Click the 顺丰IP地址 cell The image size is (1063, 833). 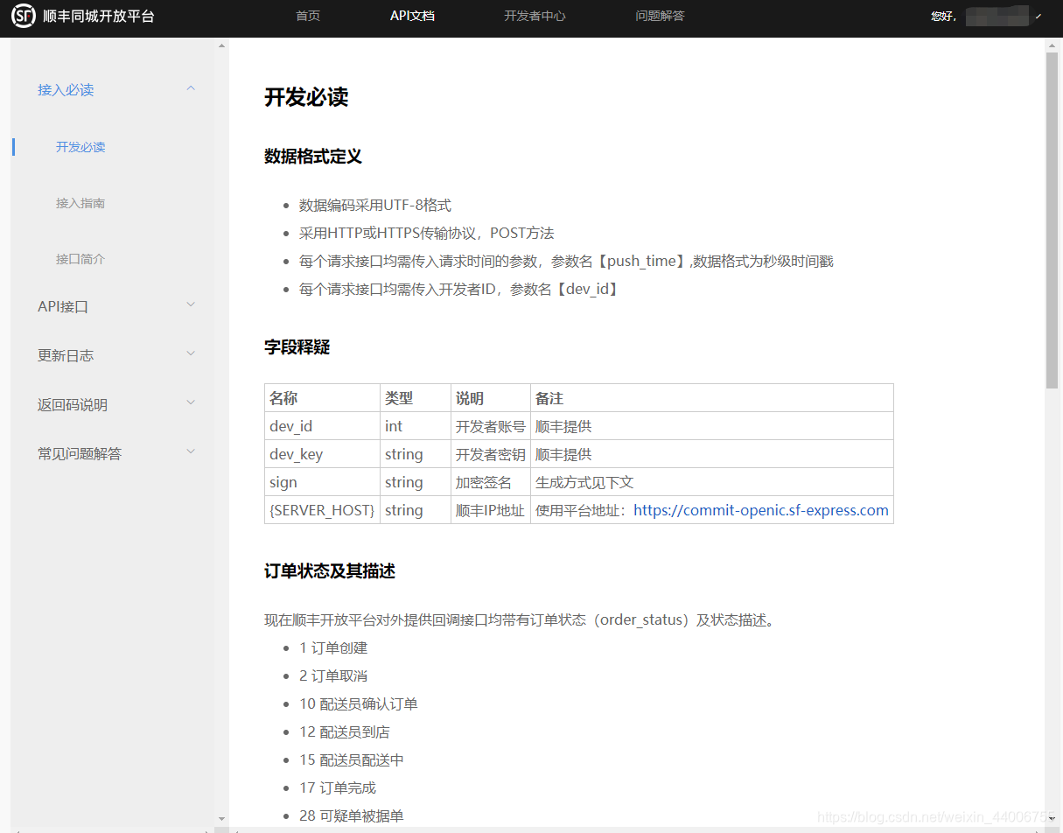491,510
